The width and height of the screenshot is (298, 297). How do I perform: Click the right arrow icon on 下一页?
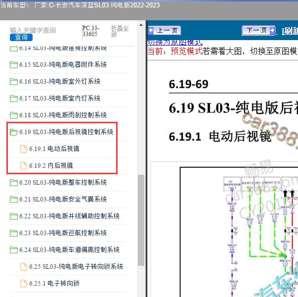click(272, 30)
